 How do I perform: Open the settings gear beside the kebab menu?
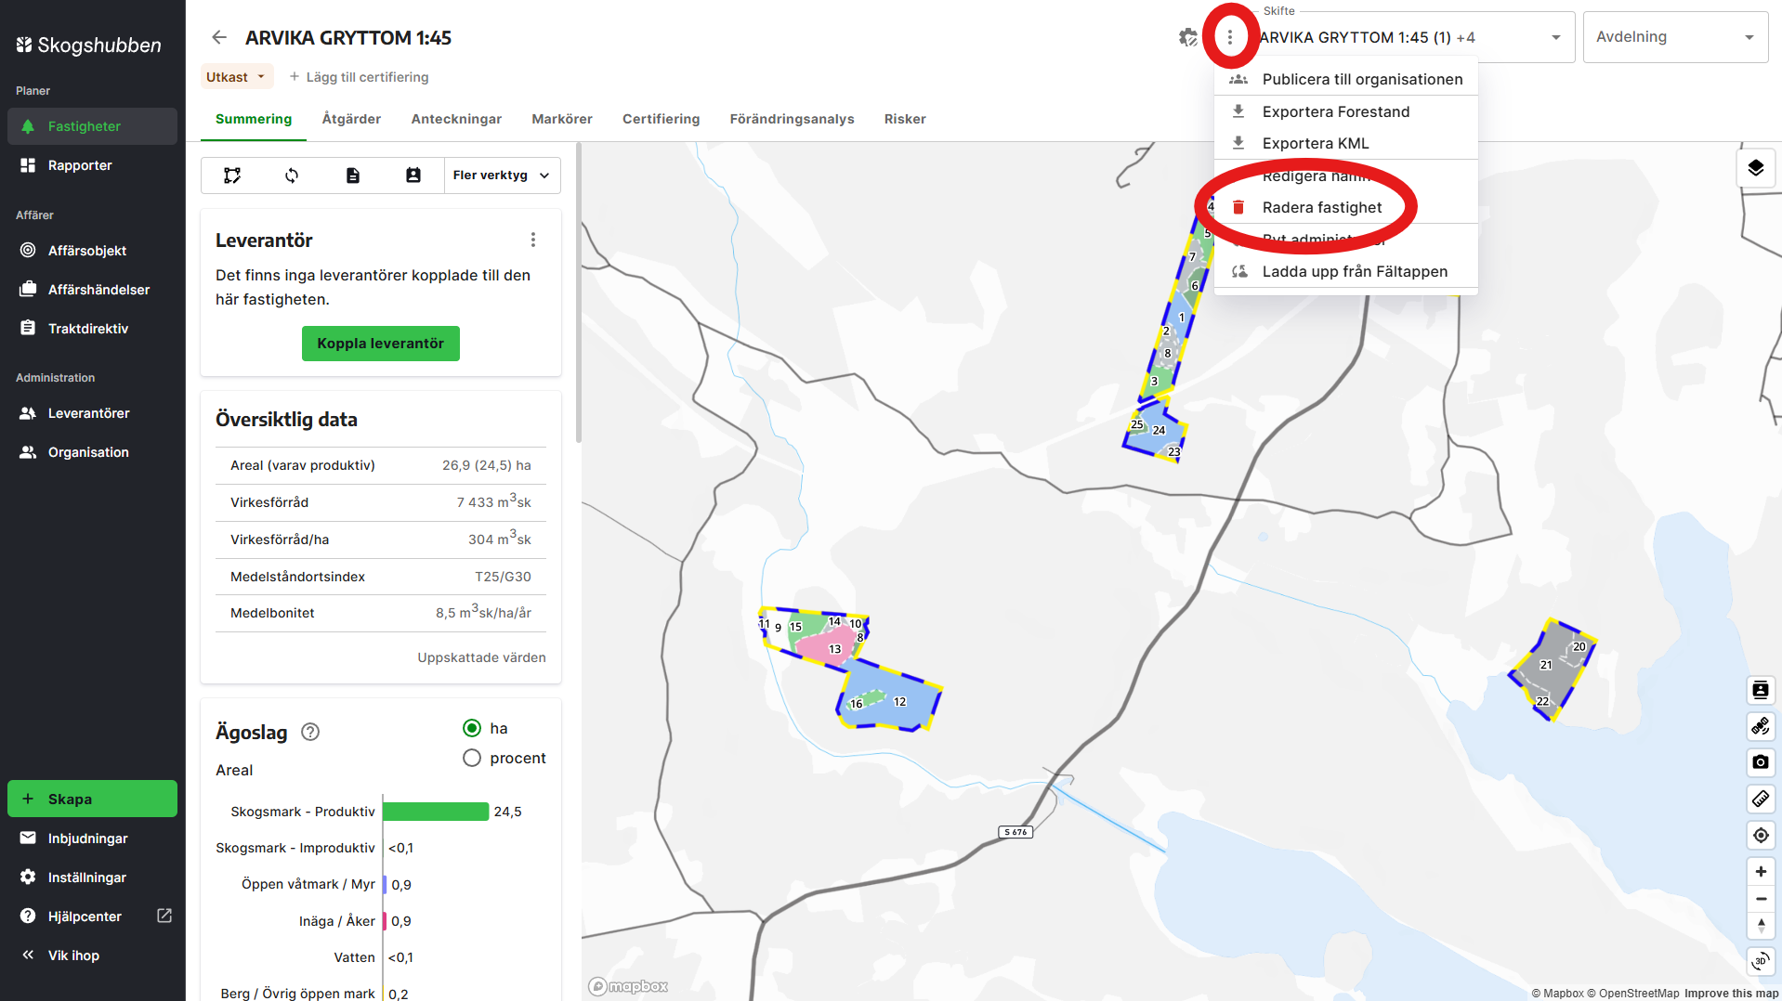[x=1187, y=37]
